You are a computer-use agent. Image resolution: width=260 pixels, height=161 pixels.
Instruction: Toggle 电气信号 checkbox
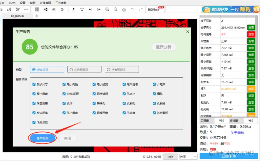click(x=124, y=84)
